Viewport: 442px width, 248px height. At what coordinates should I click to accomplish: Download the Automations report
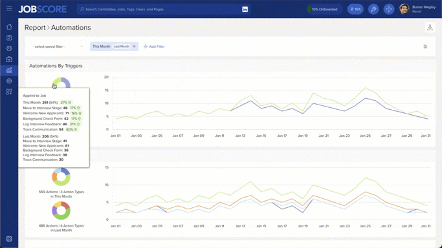(x=430, y=27)
